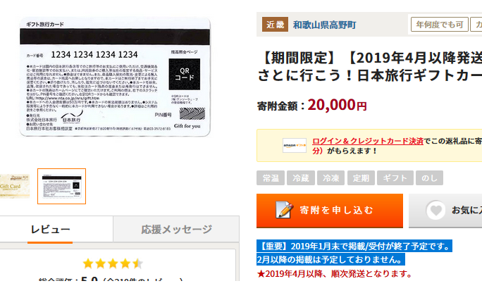Click the 日本旅行 logo on the card image

click(x=72, y=117)
